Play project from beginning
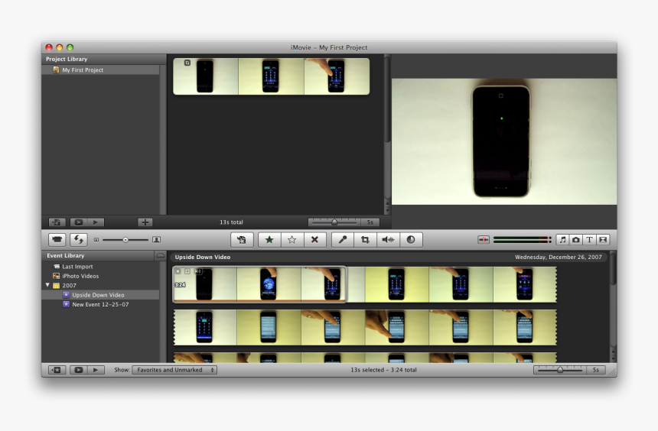The image size is (658, 431). pyautogui.click(x=96, y=222)
